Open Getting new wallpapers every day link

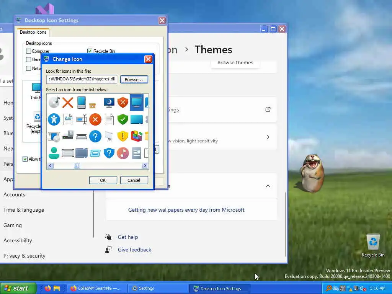click(186, 210)
